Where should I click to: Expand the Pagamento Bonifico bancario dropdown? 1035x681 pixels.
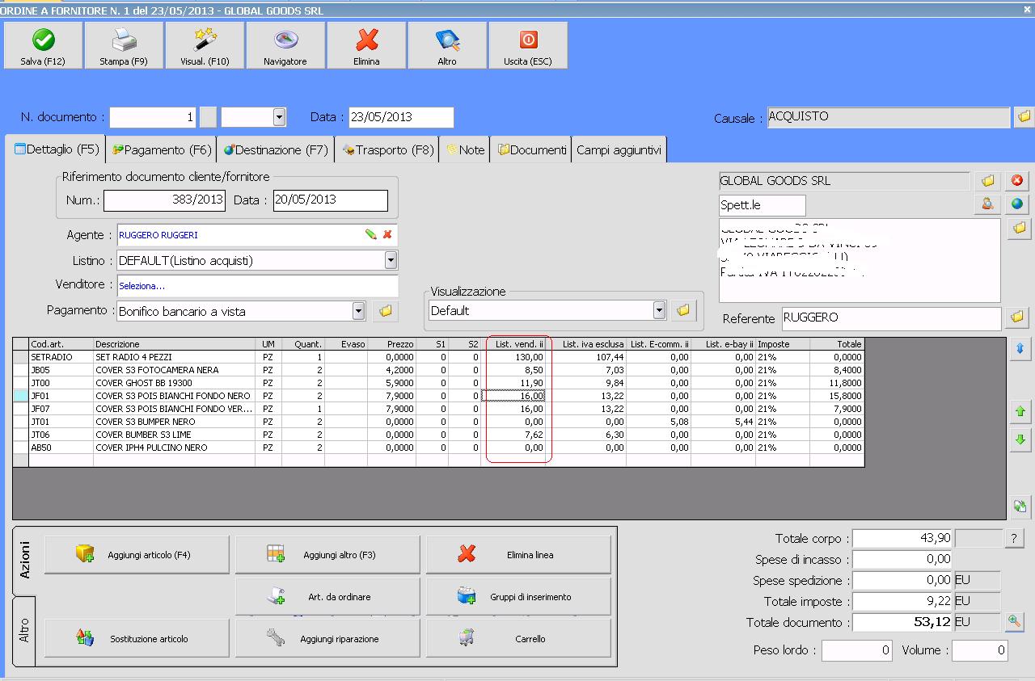coord(358,310)
